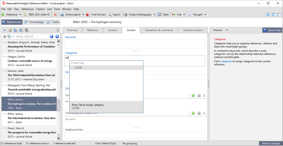Image resolution: width=283 pixels, height=146 pixels.
Task: Click Categories link in Quick Help text
Action: (x=226, y=61)
